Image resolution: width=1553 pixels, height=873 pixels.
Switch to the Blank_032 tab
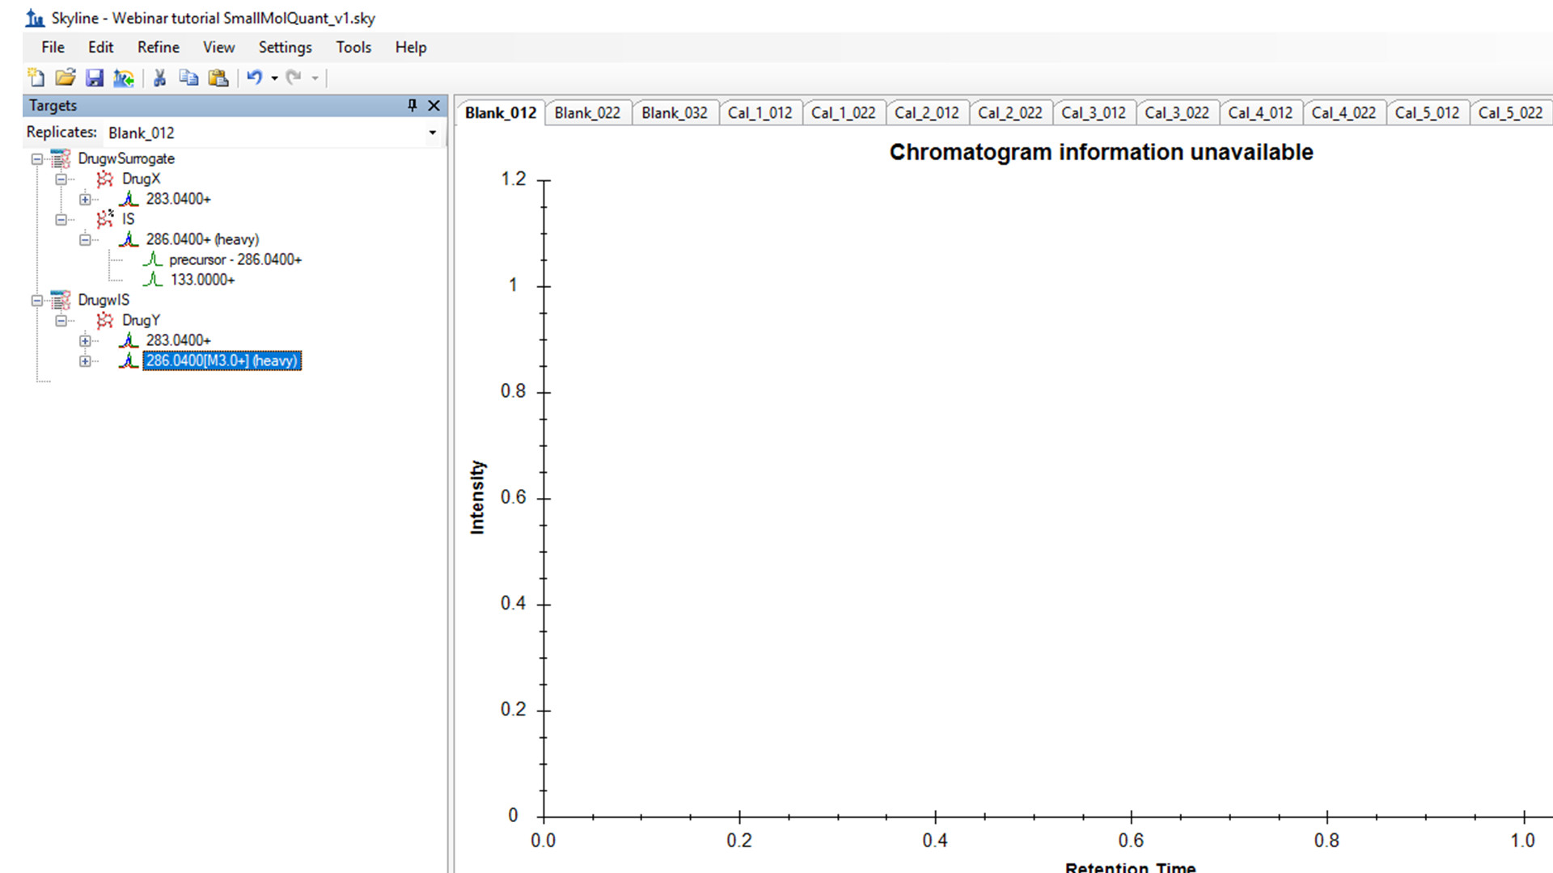click(x=674, y=113)
